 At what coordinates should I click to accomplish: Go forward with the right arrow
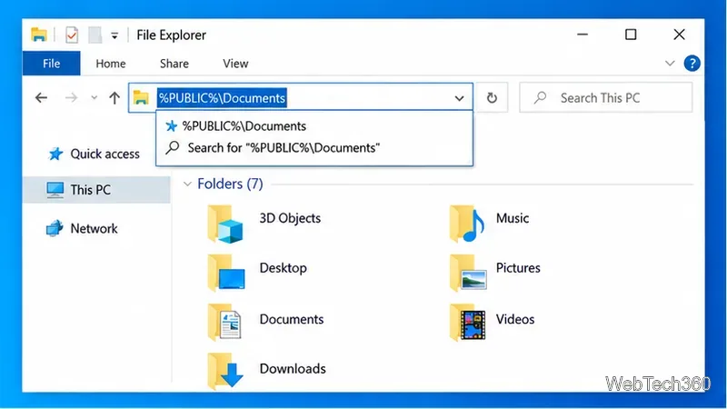coord(71,98)
